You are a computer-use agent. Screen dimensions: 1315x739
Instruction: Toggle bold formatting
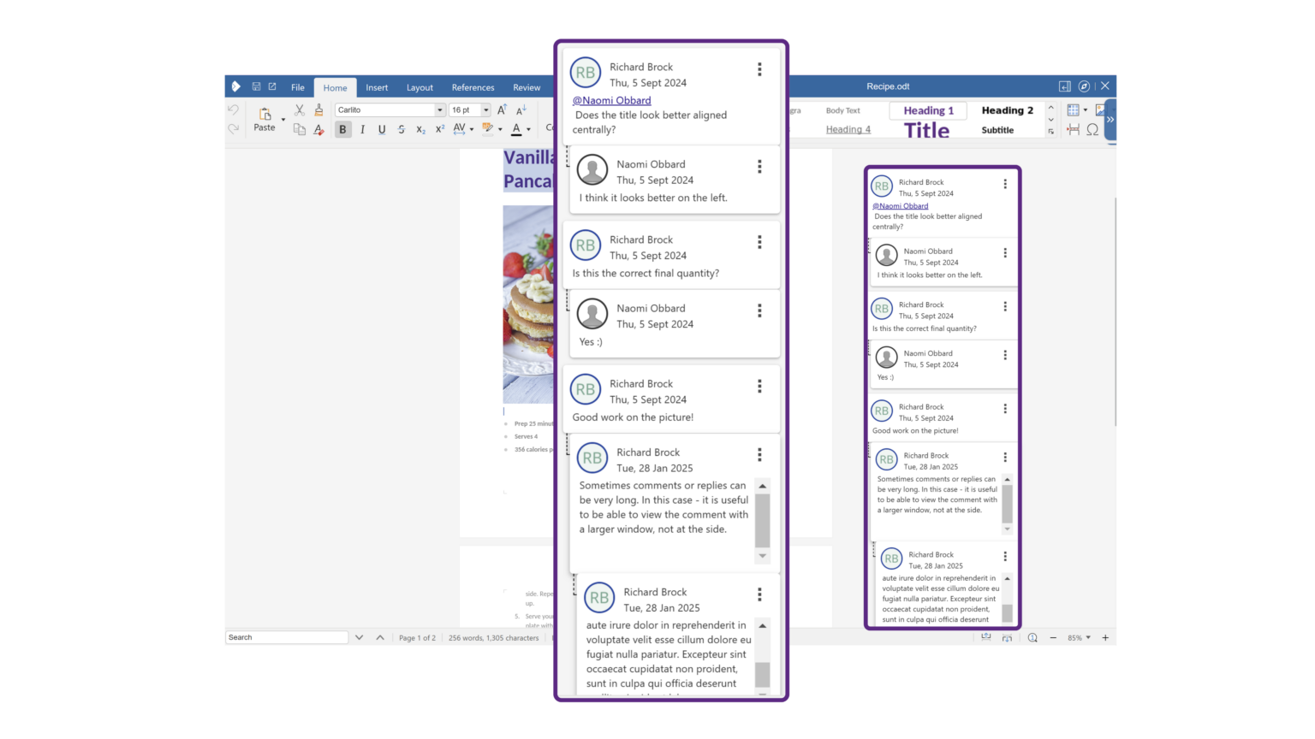342,130
